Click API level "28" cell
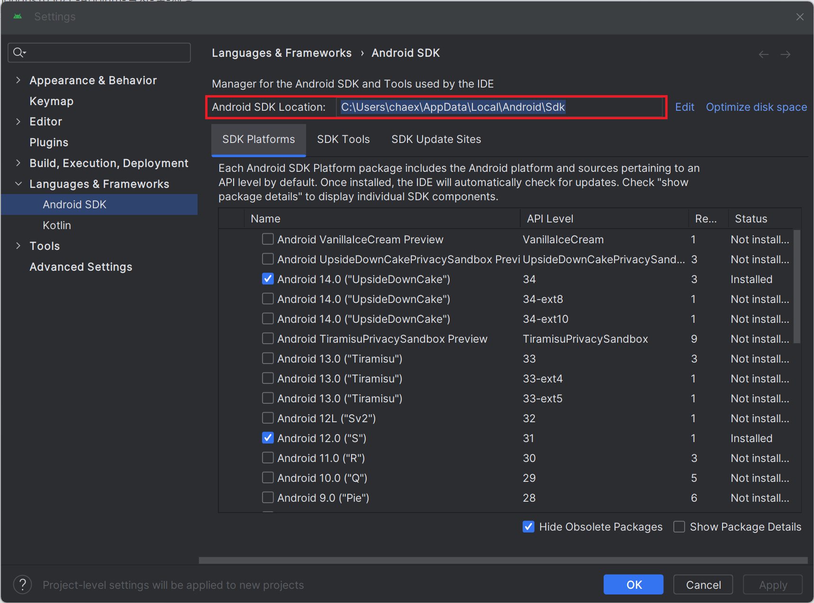Image resolution: width=814 pixels, height=603 pixels. [529, 498]
